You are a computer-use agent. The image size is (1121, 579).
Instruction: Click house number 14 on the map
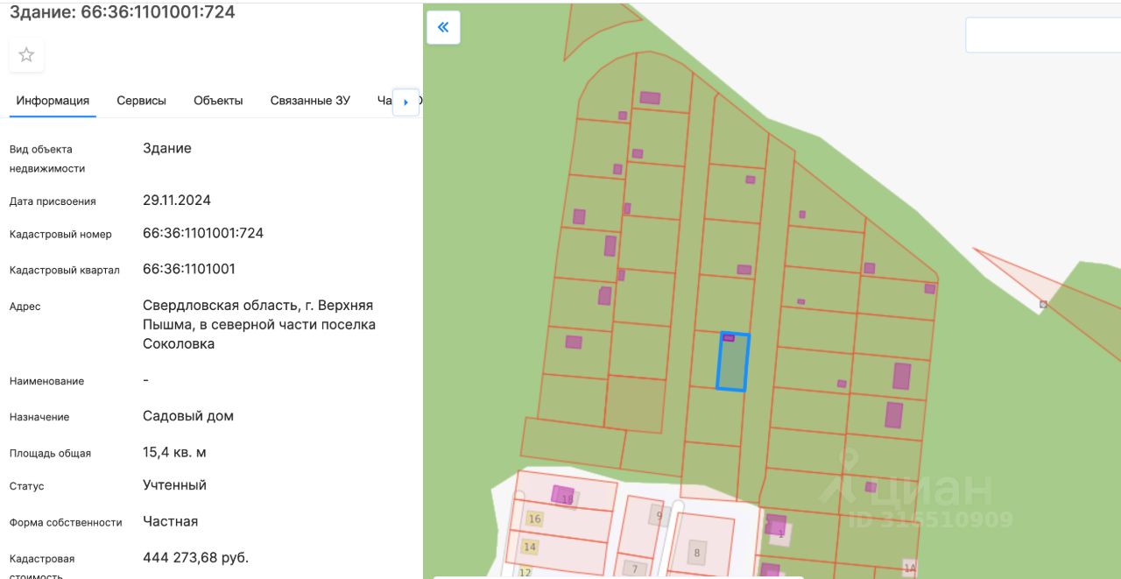click(x=530, y=547)
